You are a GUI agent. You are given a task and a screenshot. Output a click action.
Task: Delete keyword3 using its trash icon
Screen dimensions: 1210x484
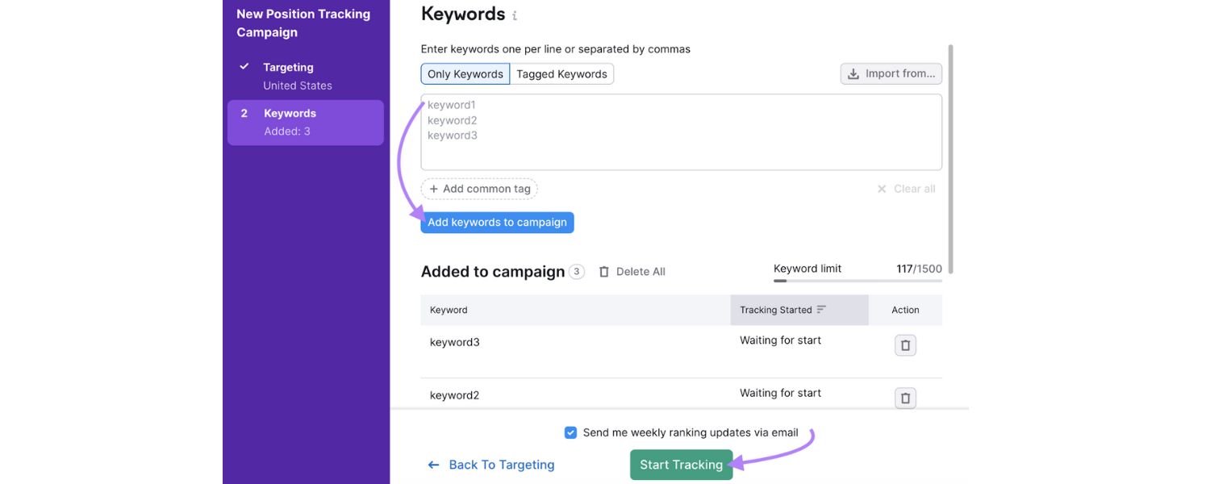coord(904,344)
